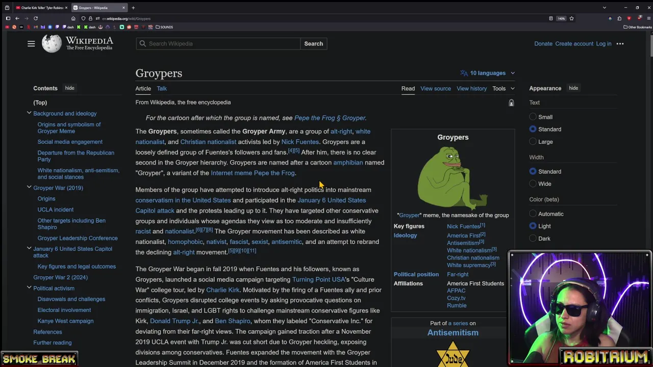653x367 pixels.
Task: Click the 140% zoom level indicator
Action: pyautogui.click(x=561, y=18)
